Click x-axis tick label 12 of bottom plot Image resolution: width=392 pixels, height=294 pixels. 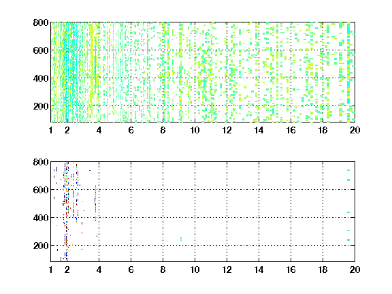click(227, 269)
